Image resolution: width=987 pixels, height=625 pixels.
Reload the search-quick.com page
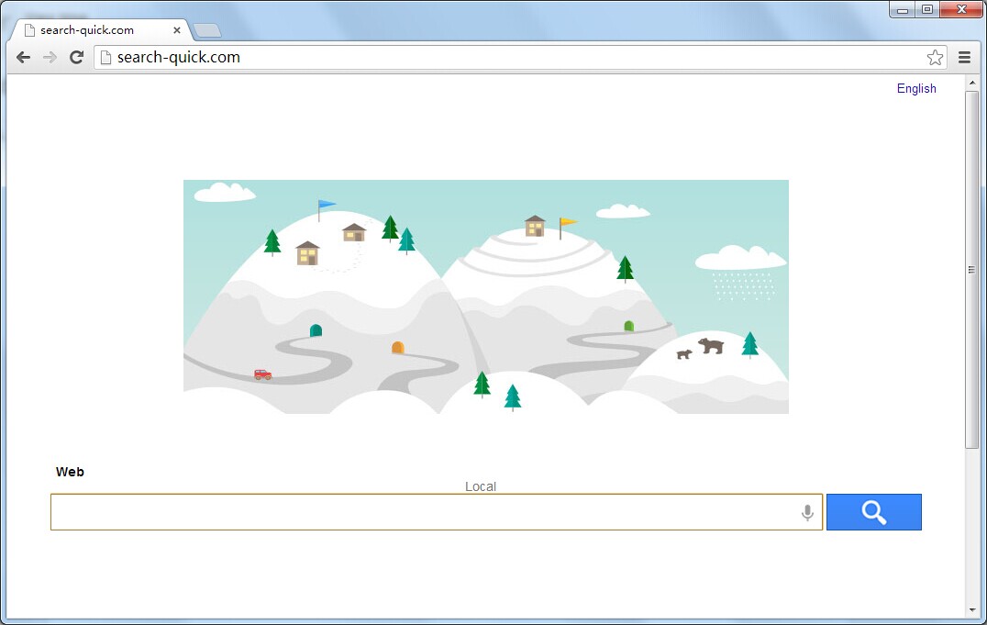click(76, 57)
